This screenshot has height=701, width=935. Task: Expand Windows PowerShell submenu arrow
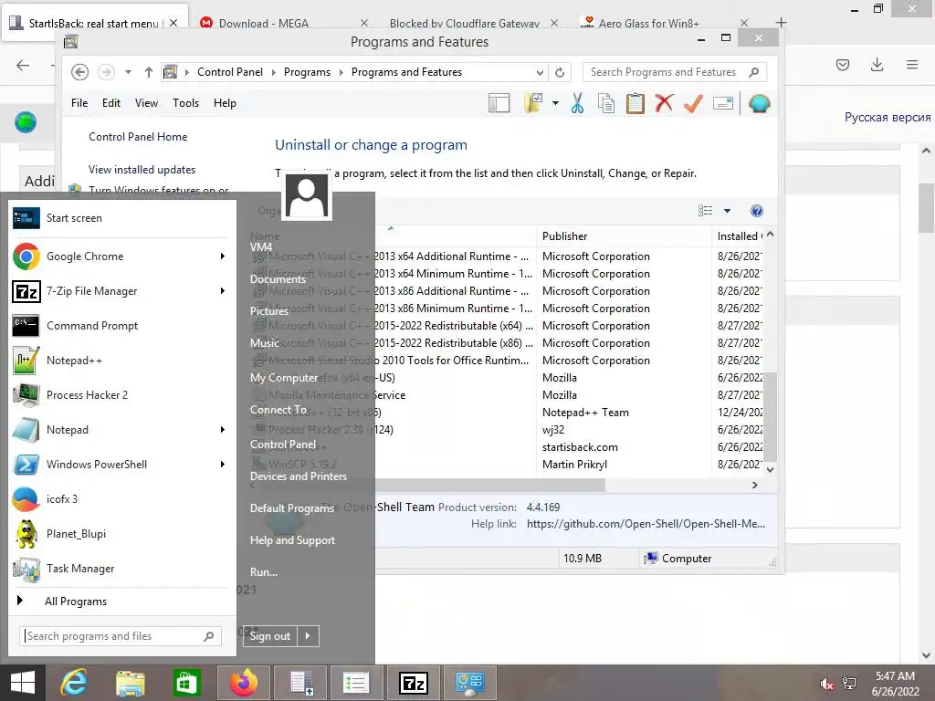point(223,465)
